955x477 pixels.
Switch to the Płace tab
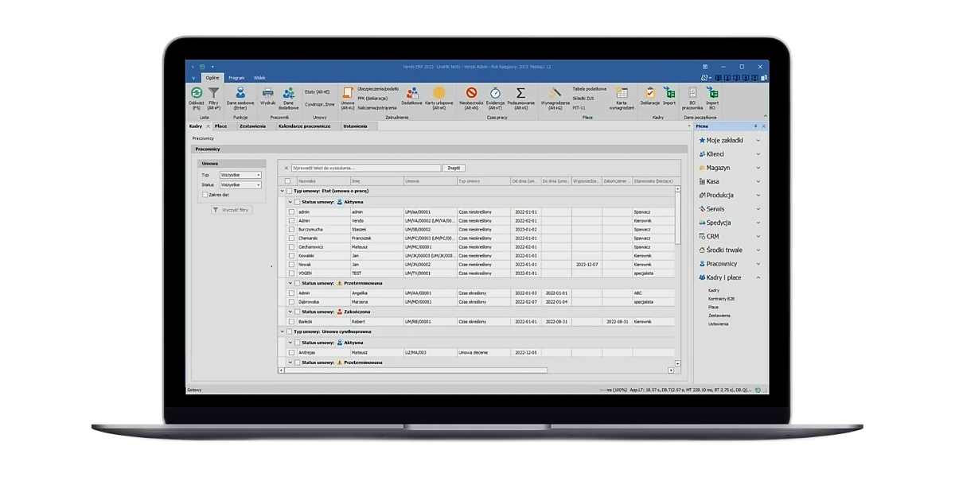pos(221,126)
